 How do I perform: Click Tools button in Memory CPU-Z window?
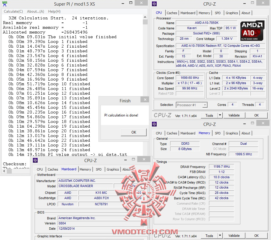pos(209,236)
